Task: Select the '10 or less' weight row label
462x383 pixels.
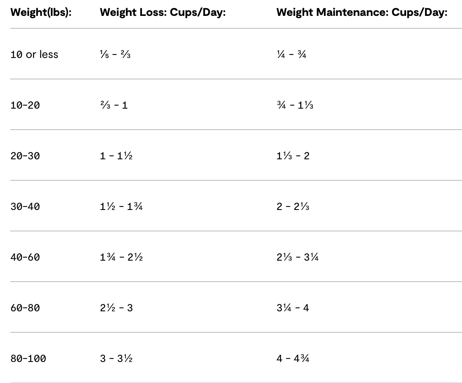Action: (34, 55)
